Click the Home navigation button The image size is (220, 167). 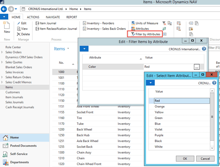pyautogui.click(x=24, y=138)
